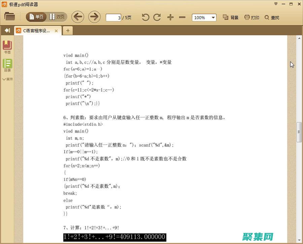The height and width of the screenshot is (244, 303).
Task: Rotate the page counterclockwise
Action: tap(145, 17)
